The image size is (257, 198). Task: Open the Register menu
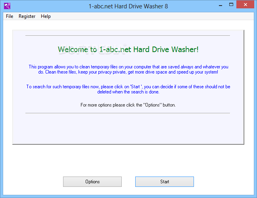click(x=27, y=16)
